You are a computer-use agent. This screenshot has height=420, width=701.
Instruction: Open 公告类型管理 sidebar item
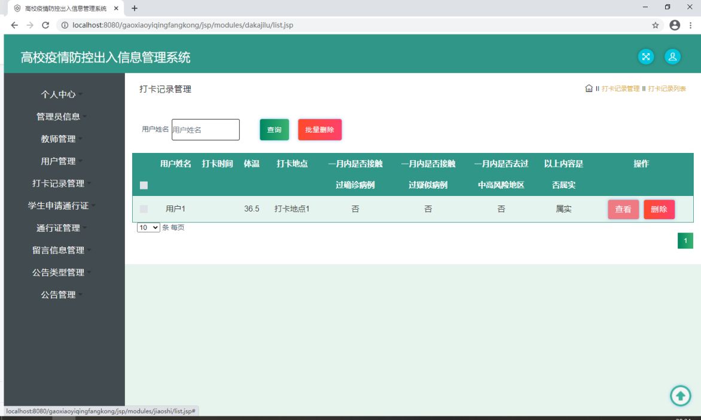tap(58, 272)
